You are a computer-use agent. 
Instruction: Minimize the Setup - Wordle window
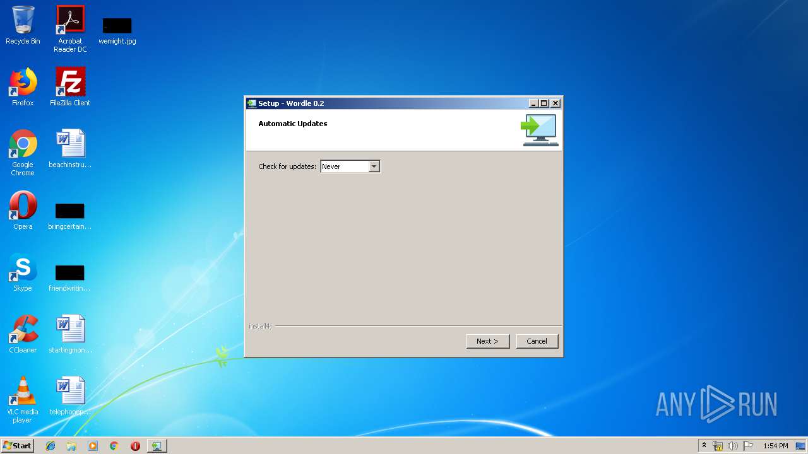tap(533, 103)
